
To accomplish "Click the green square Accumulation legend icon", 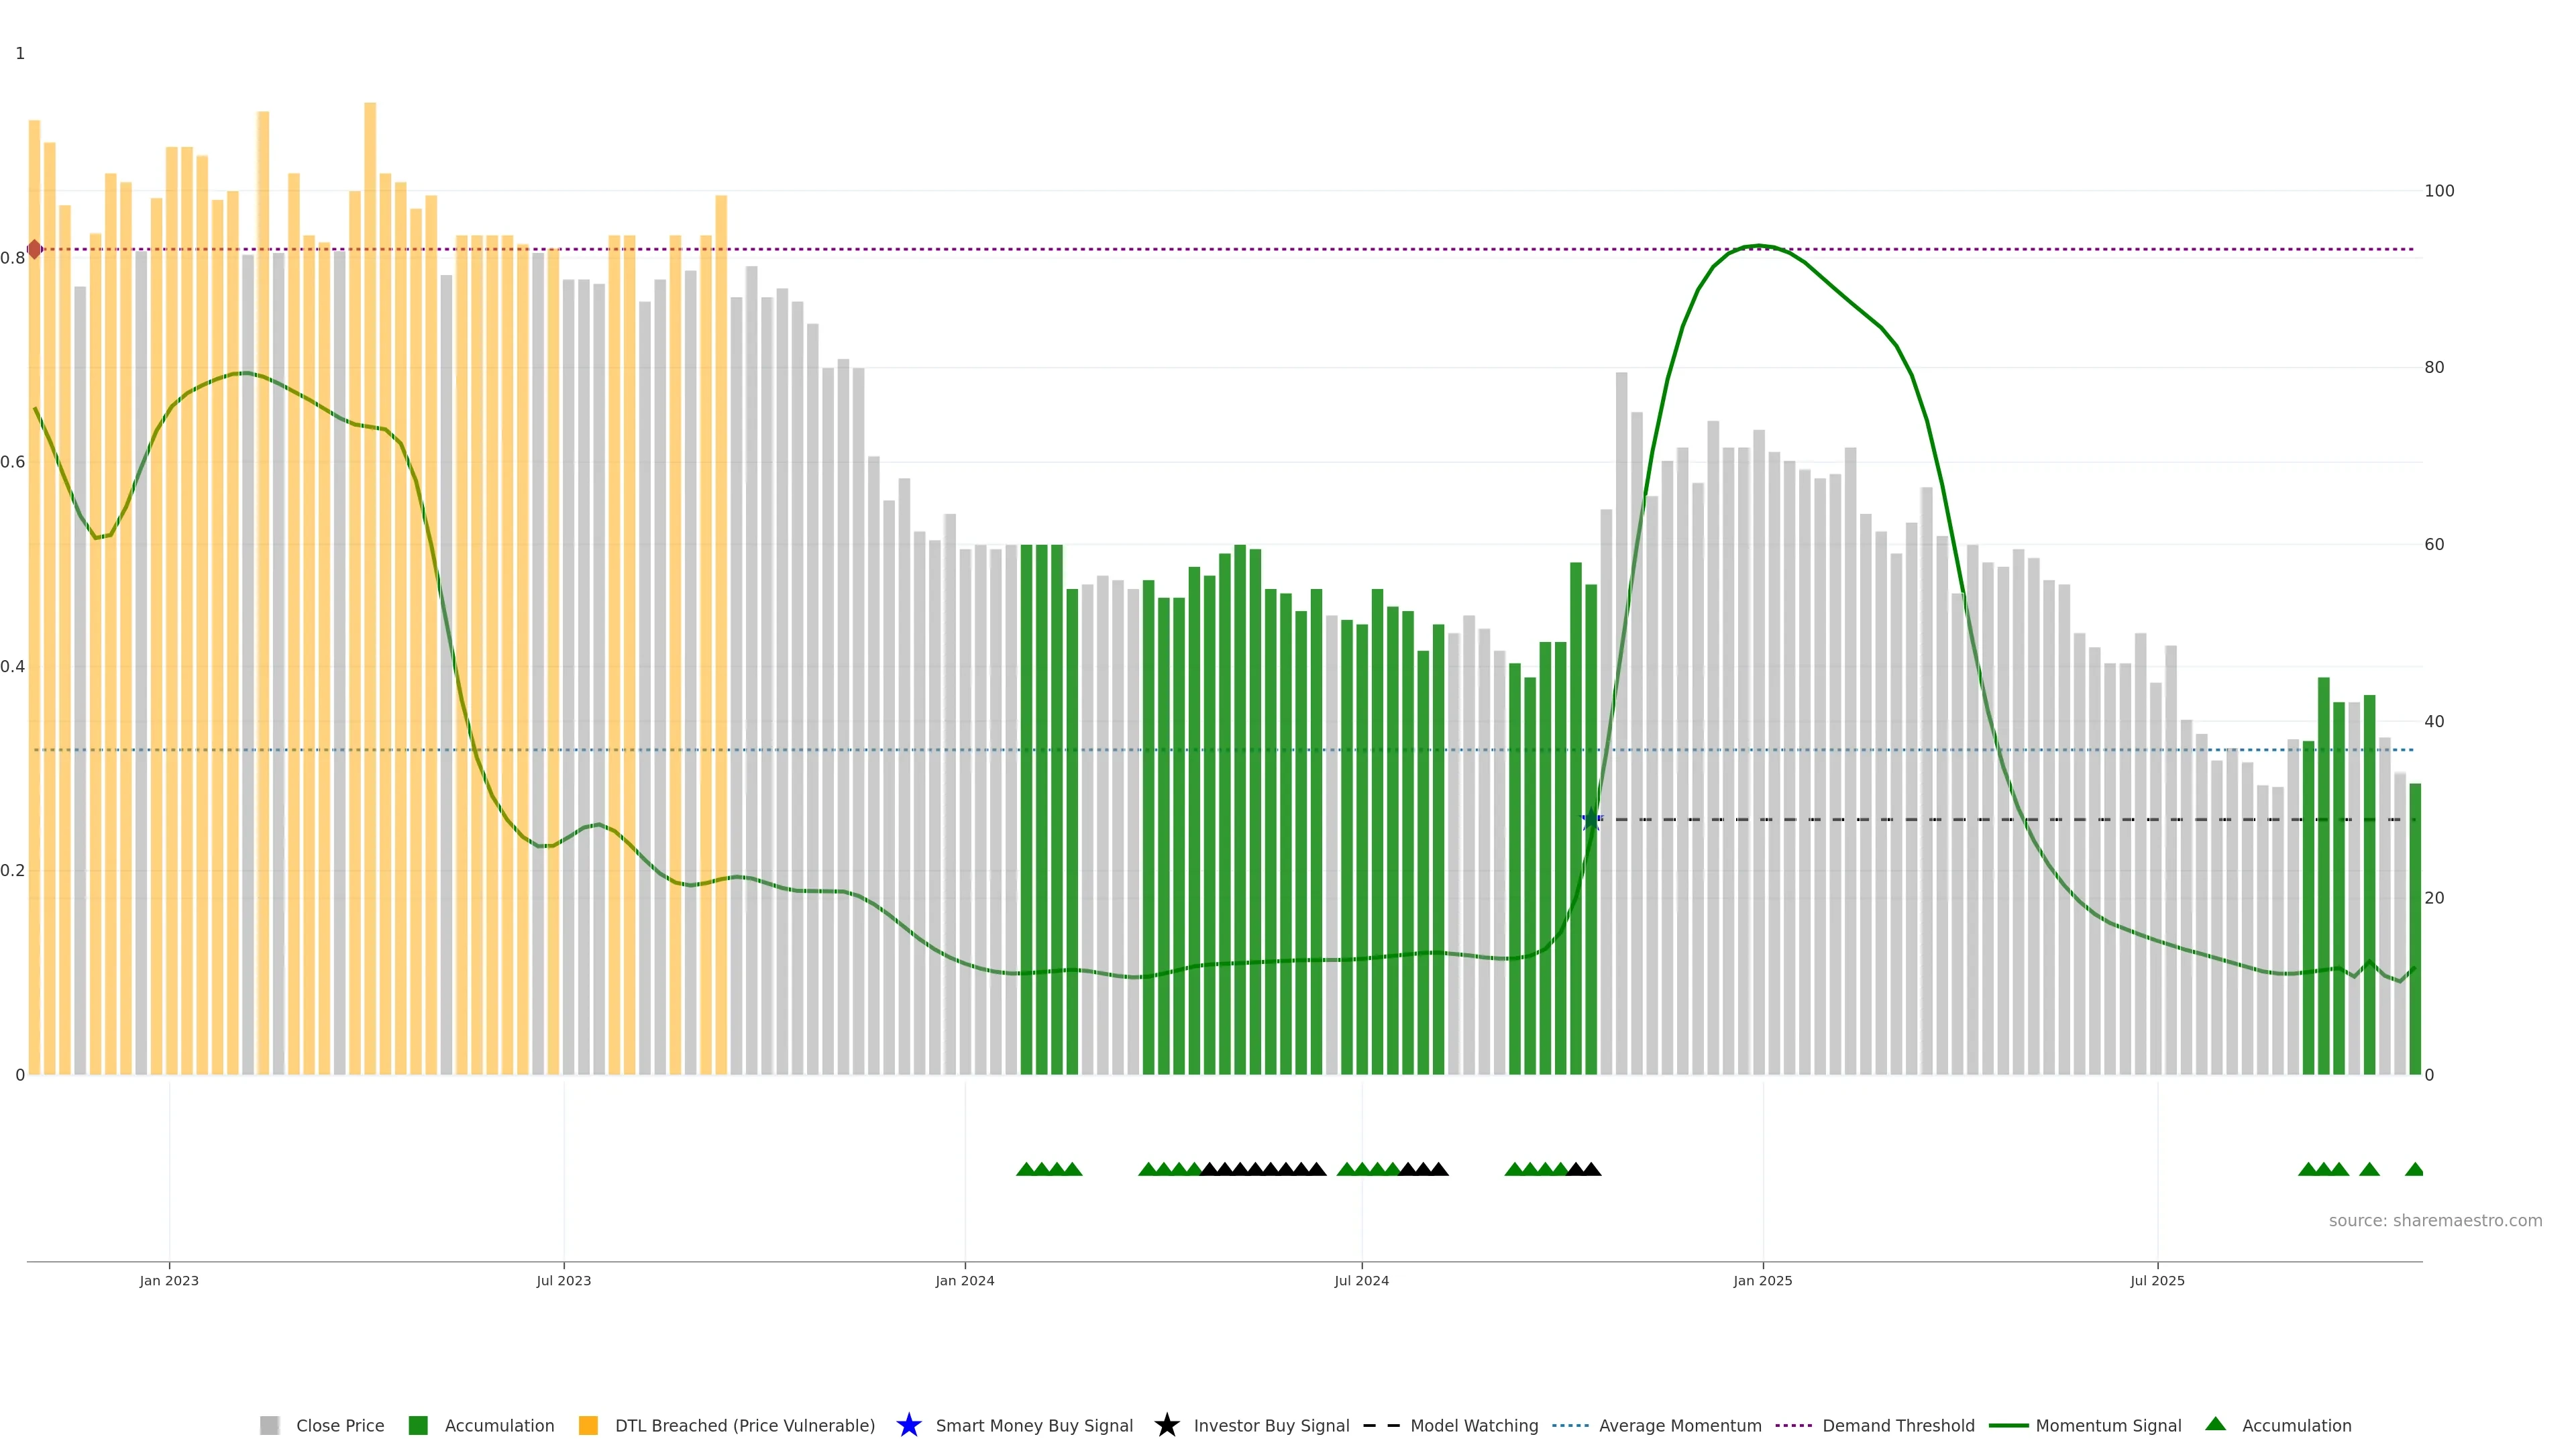I will point(418,1425).
